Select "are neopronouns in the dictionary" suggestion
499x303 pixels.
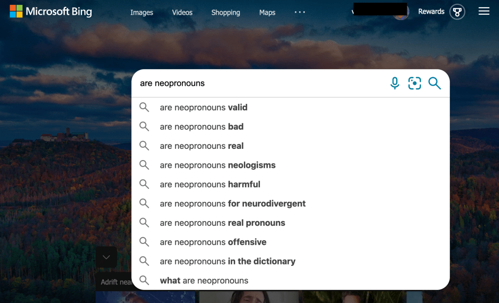click(227, 262)
